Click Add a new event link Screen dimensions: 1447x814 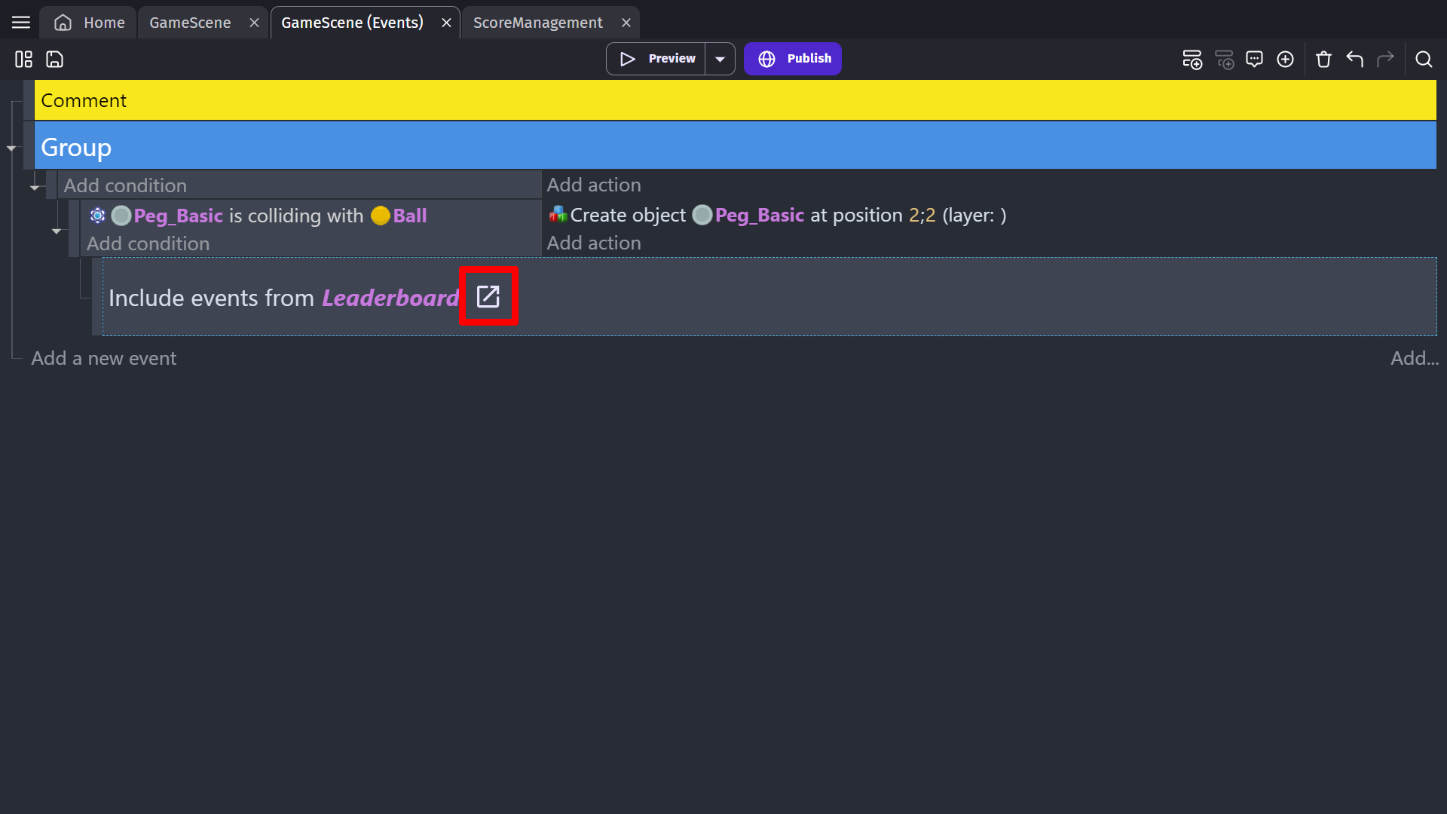point(103,358)
